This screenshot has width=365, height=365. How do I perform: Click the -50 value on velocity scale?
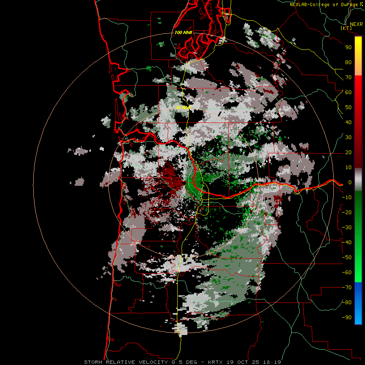tap(347, 258)
